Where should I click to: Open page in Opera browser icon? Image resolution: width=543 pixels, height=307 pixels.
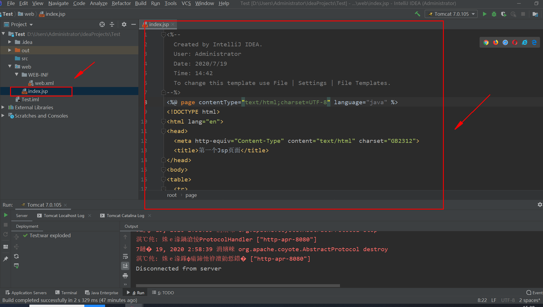pyautogui.click(x=515, y=42)
